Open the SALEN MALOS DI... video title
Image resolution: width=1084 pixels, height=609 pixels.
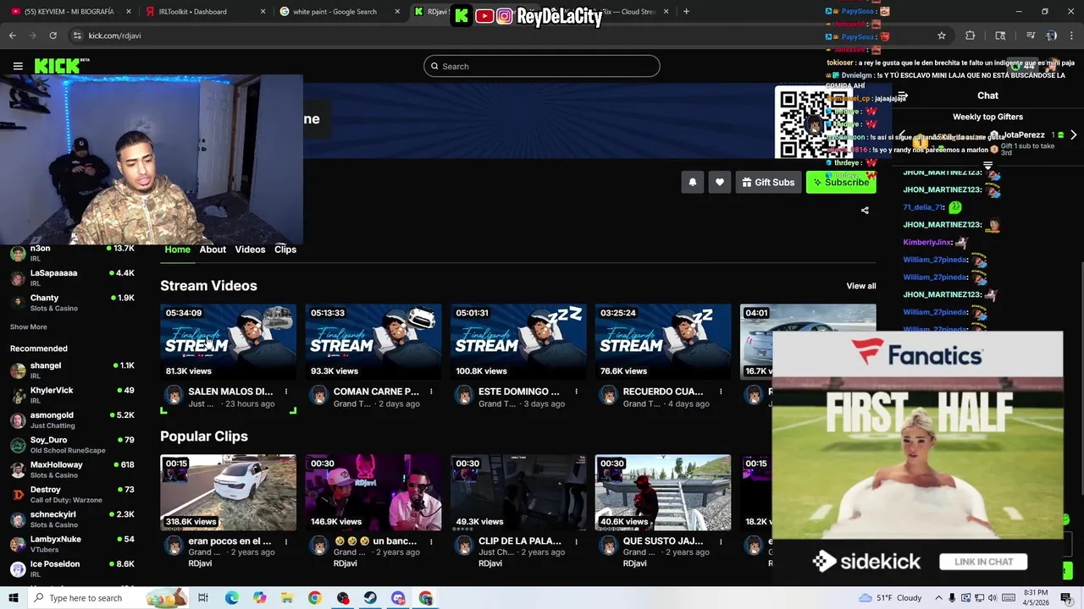tap(230, 392)
